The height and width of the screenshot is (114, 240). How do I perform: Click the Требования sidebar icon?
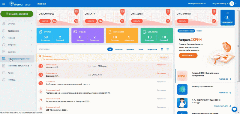tap(4, 31)
